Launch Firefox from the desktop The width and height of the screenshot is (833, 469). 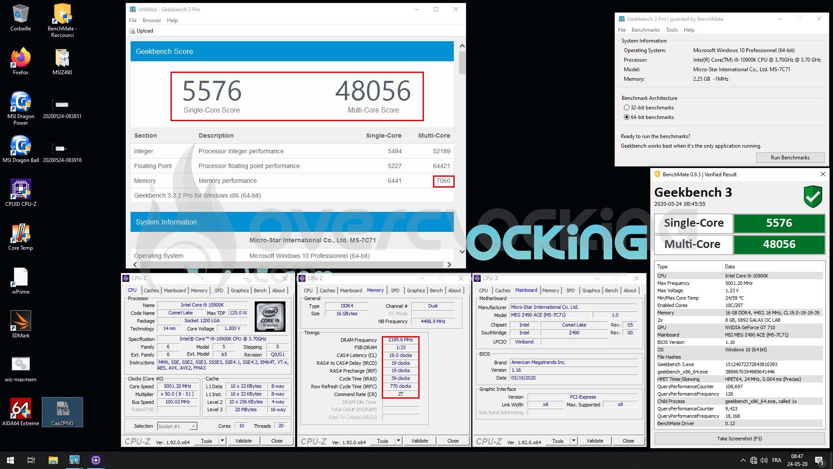[20, 61]
